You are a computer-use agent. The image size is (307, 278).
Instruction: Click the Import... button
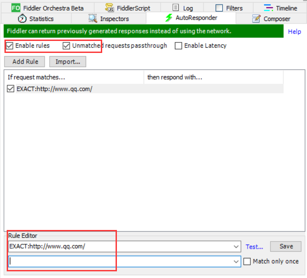point(68,62)
